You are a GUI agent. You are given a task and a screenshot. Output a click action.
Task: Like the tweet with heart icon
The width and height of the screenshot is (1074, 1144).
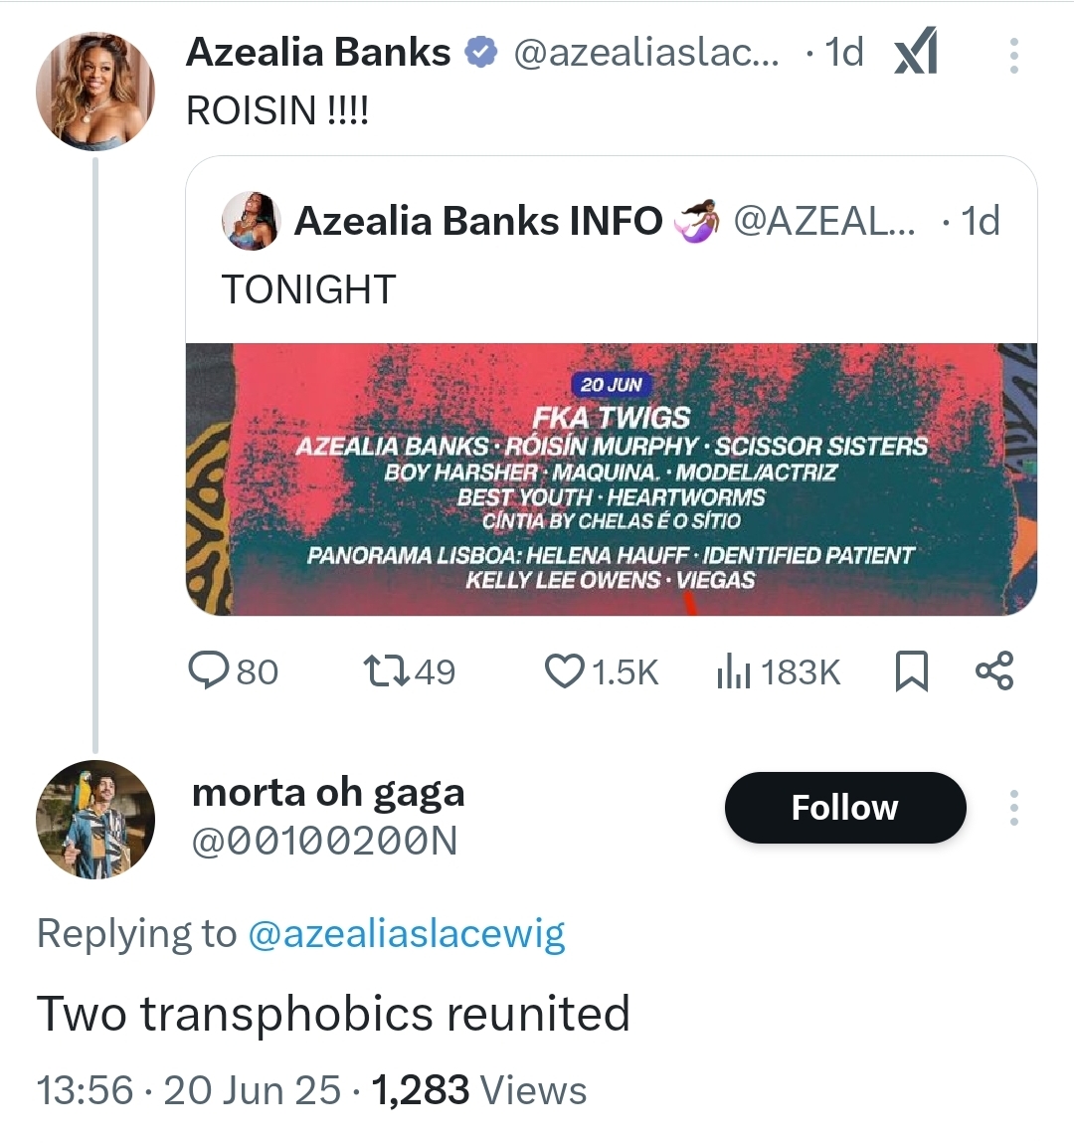coord(602,671)
